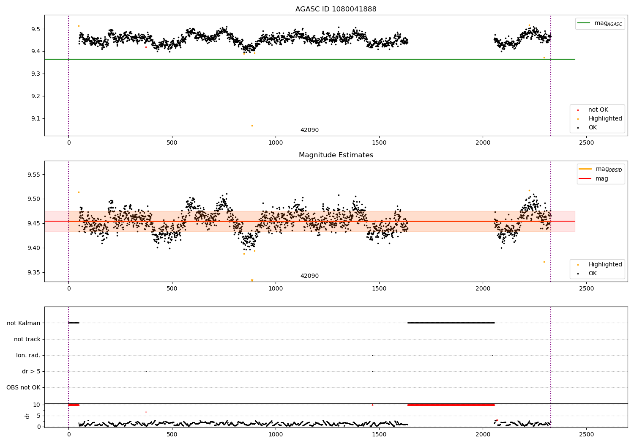Screen dimensions: 634x444
Task: Click the 2500 x-axis tick of bottom plot
Action: (586, 434)
